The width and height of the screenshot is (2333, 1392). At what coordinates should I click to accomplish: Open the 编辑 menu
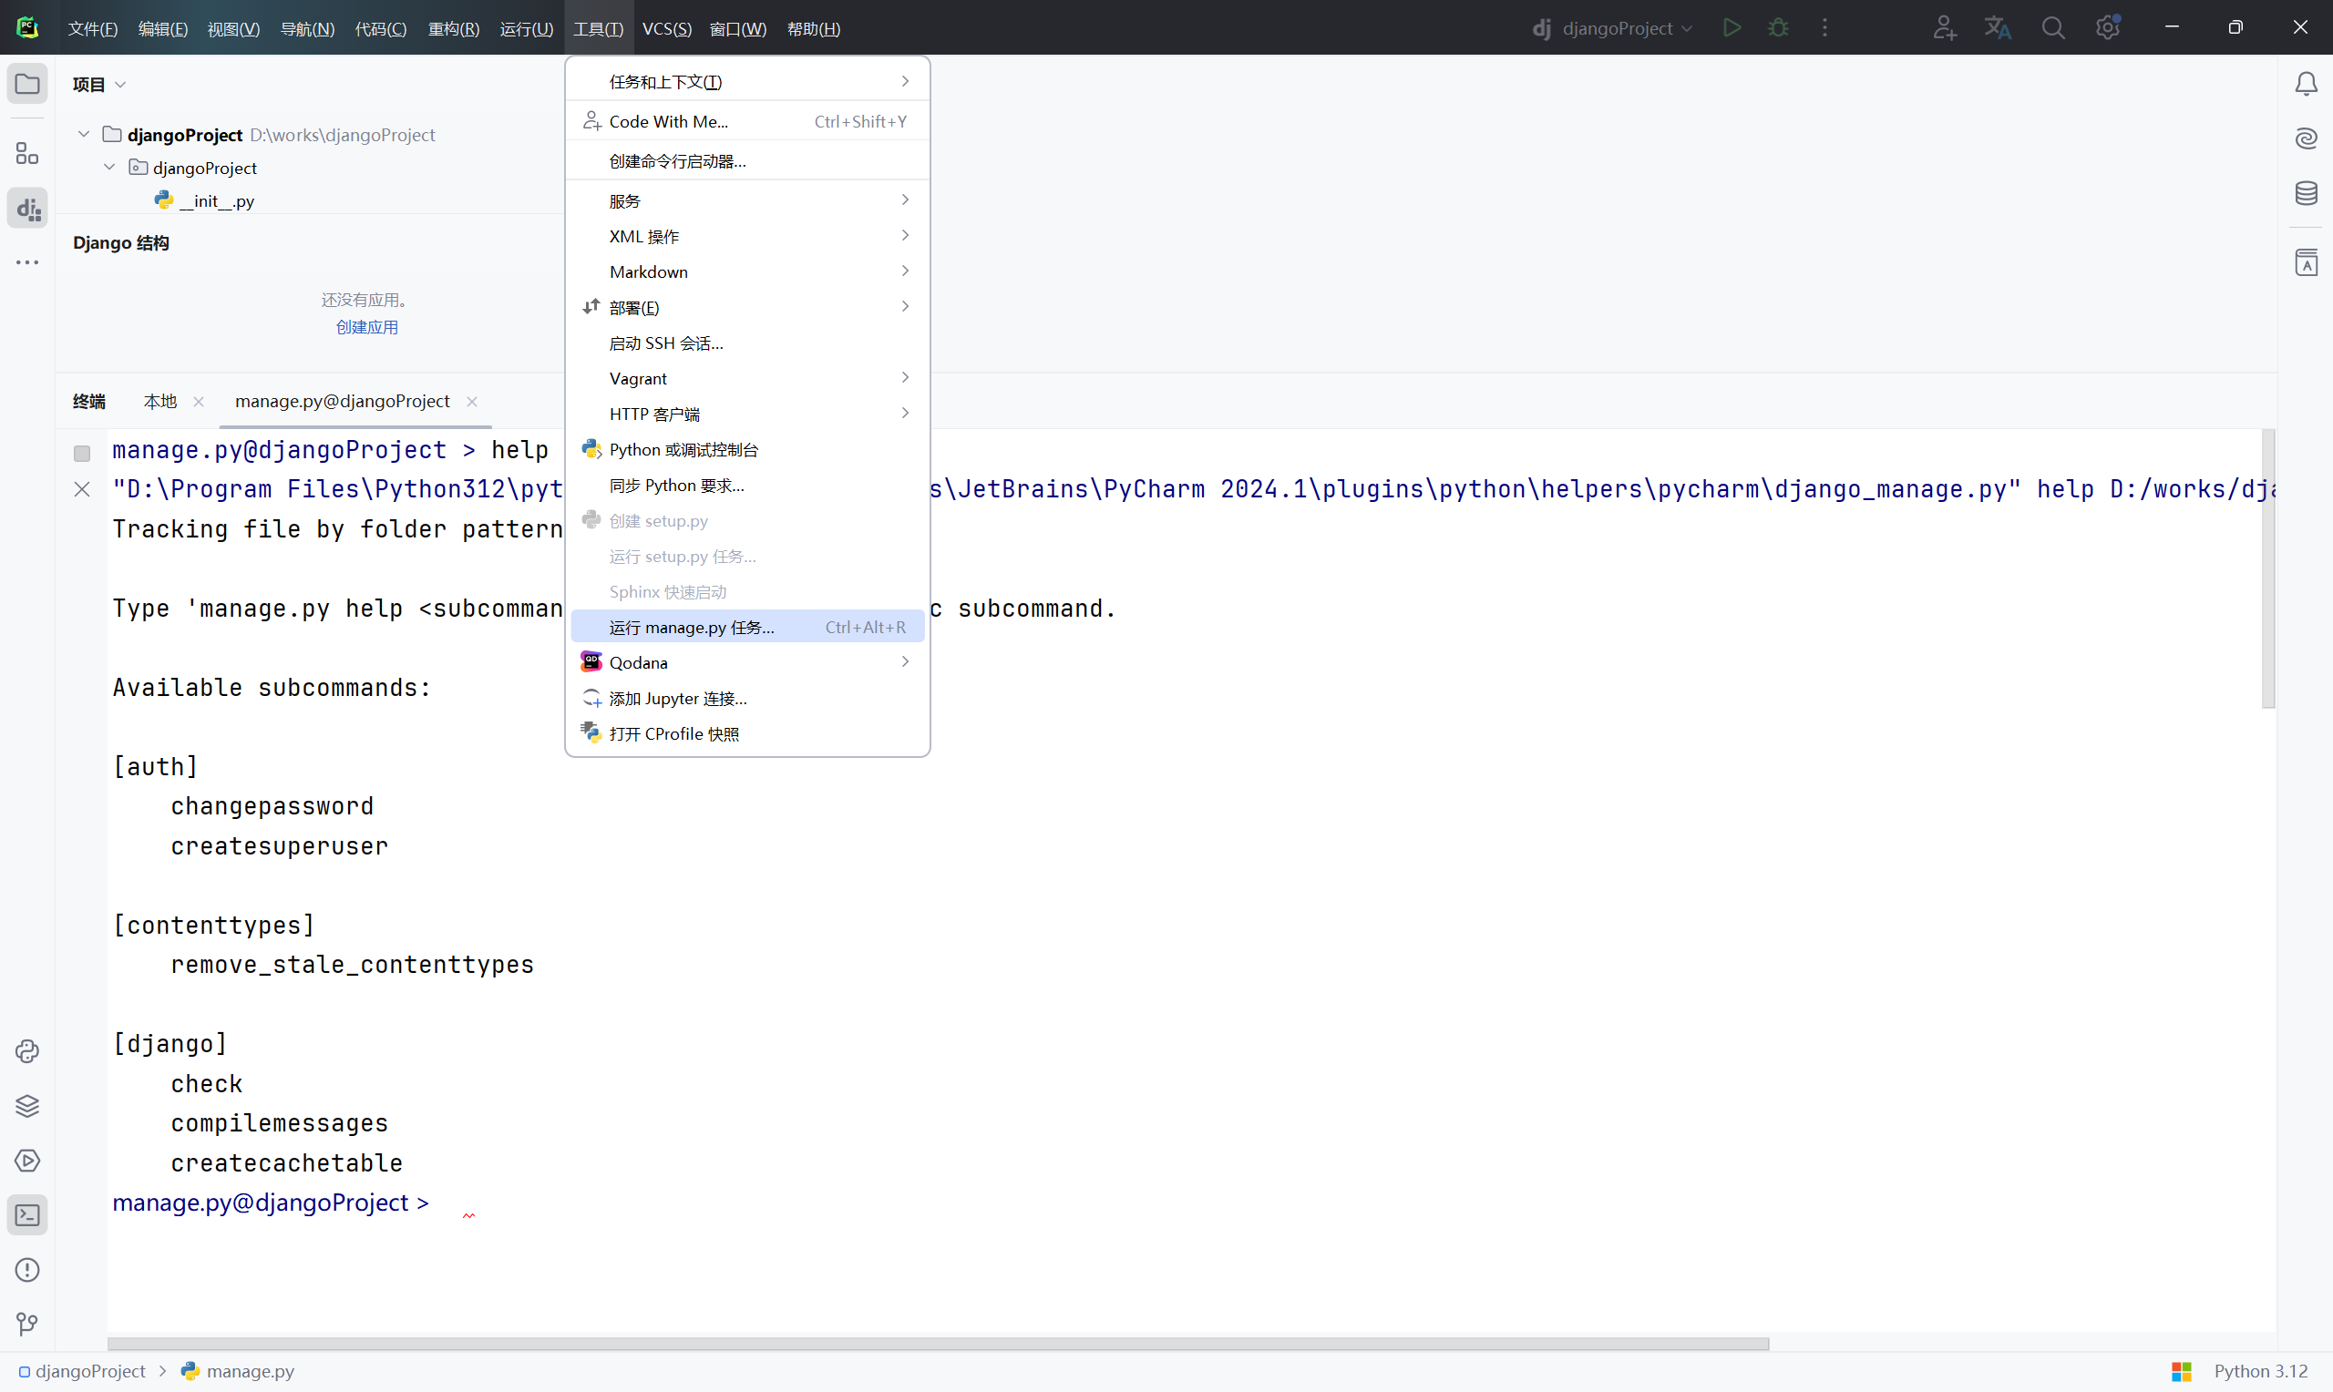point(162,29)
